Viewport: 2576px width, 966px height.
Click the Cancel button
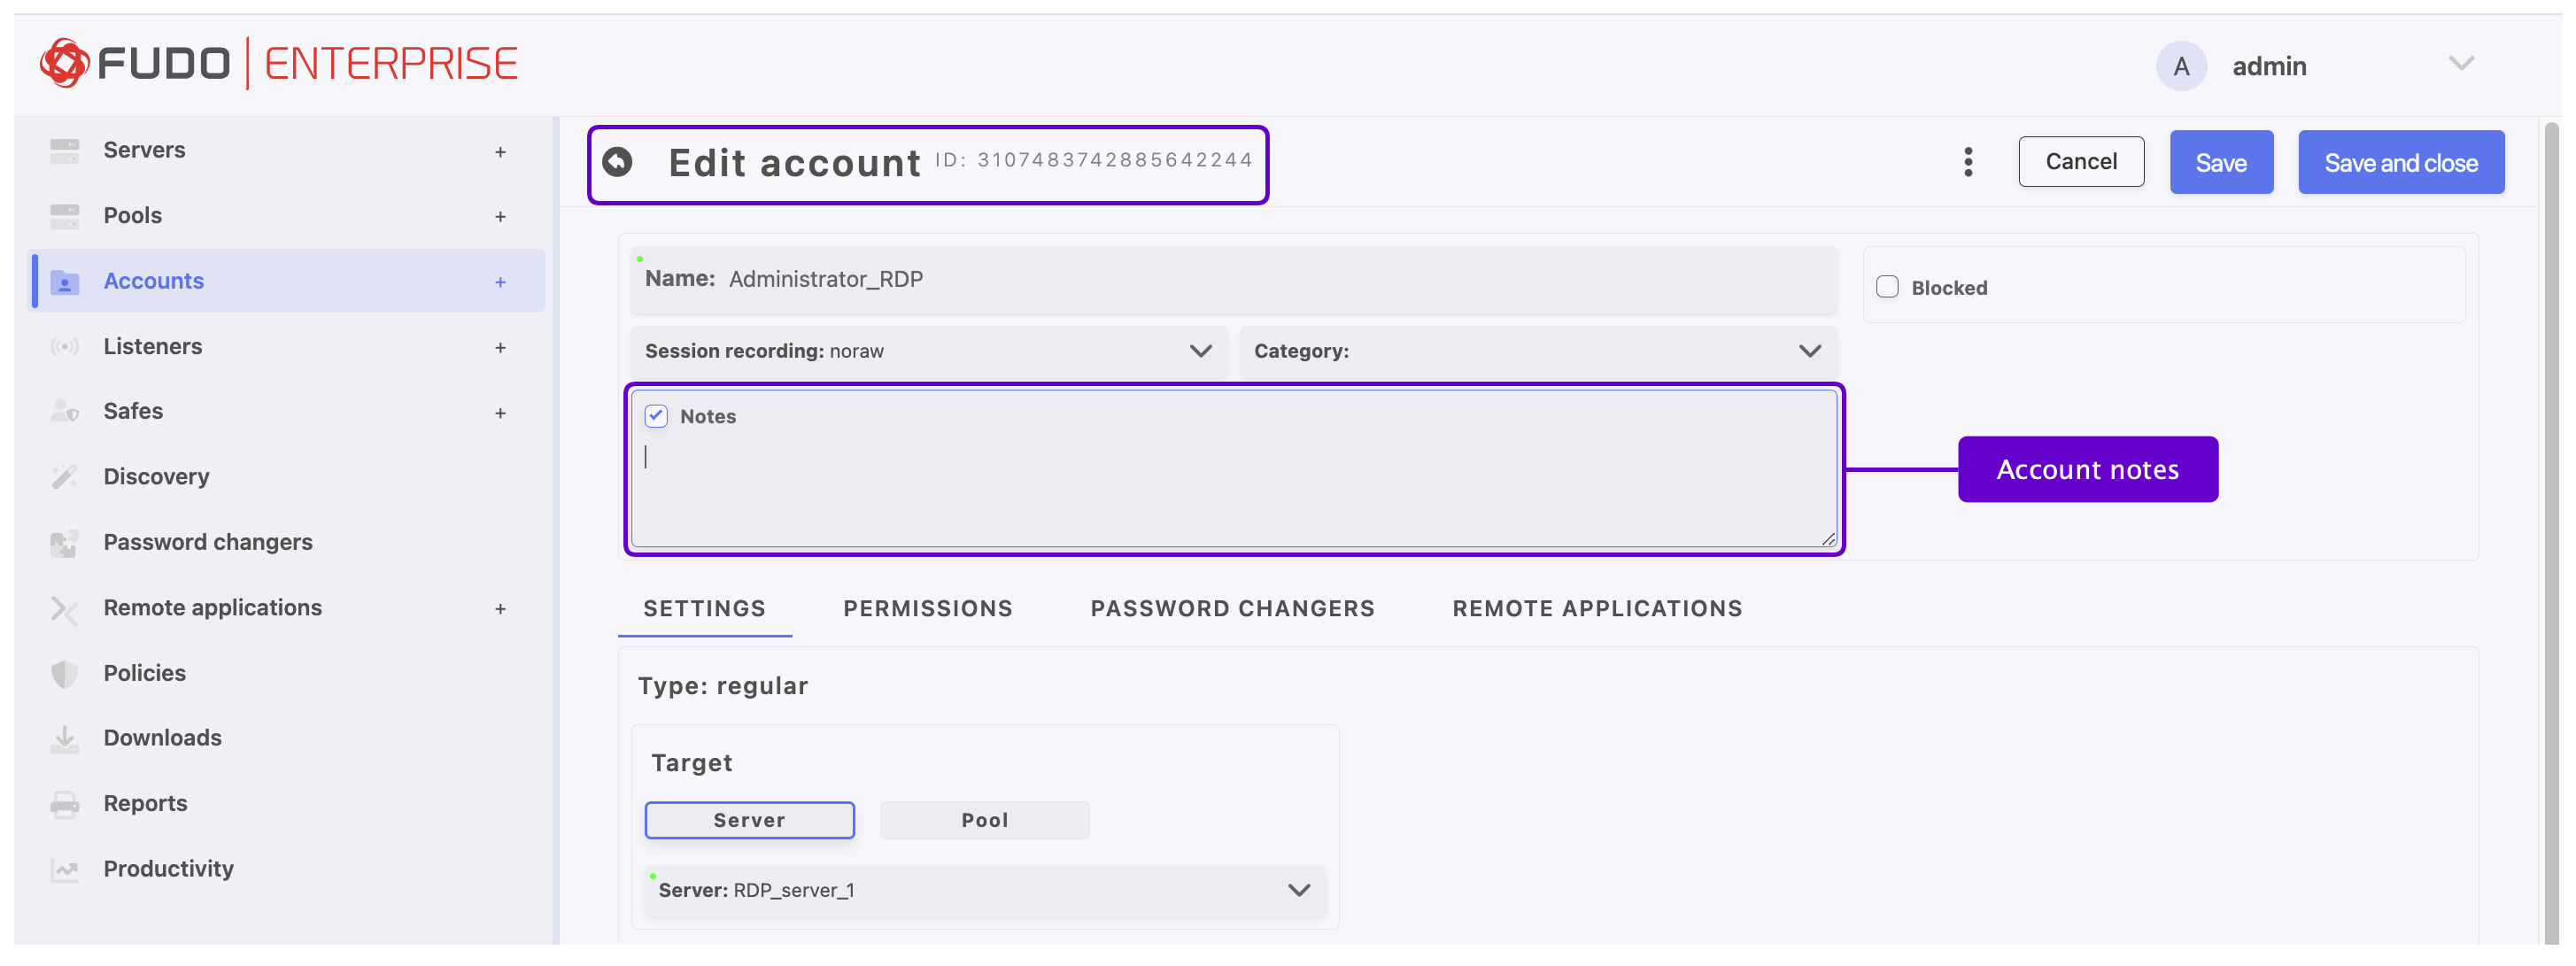click(x=2081, y=162)
